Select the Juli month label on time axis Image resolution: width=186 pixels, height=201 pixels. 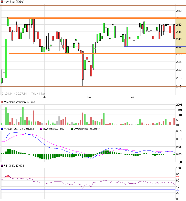tap(132, 97)
